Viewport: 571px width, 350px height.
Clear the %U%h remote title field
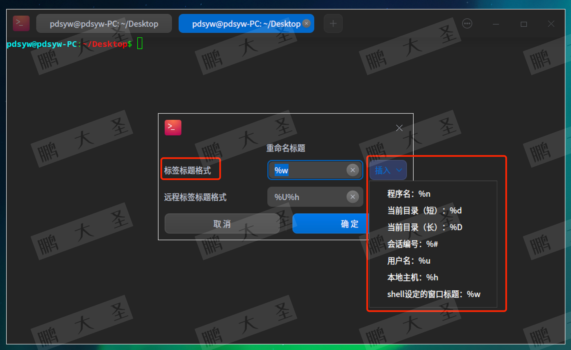[352, 197]
